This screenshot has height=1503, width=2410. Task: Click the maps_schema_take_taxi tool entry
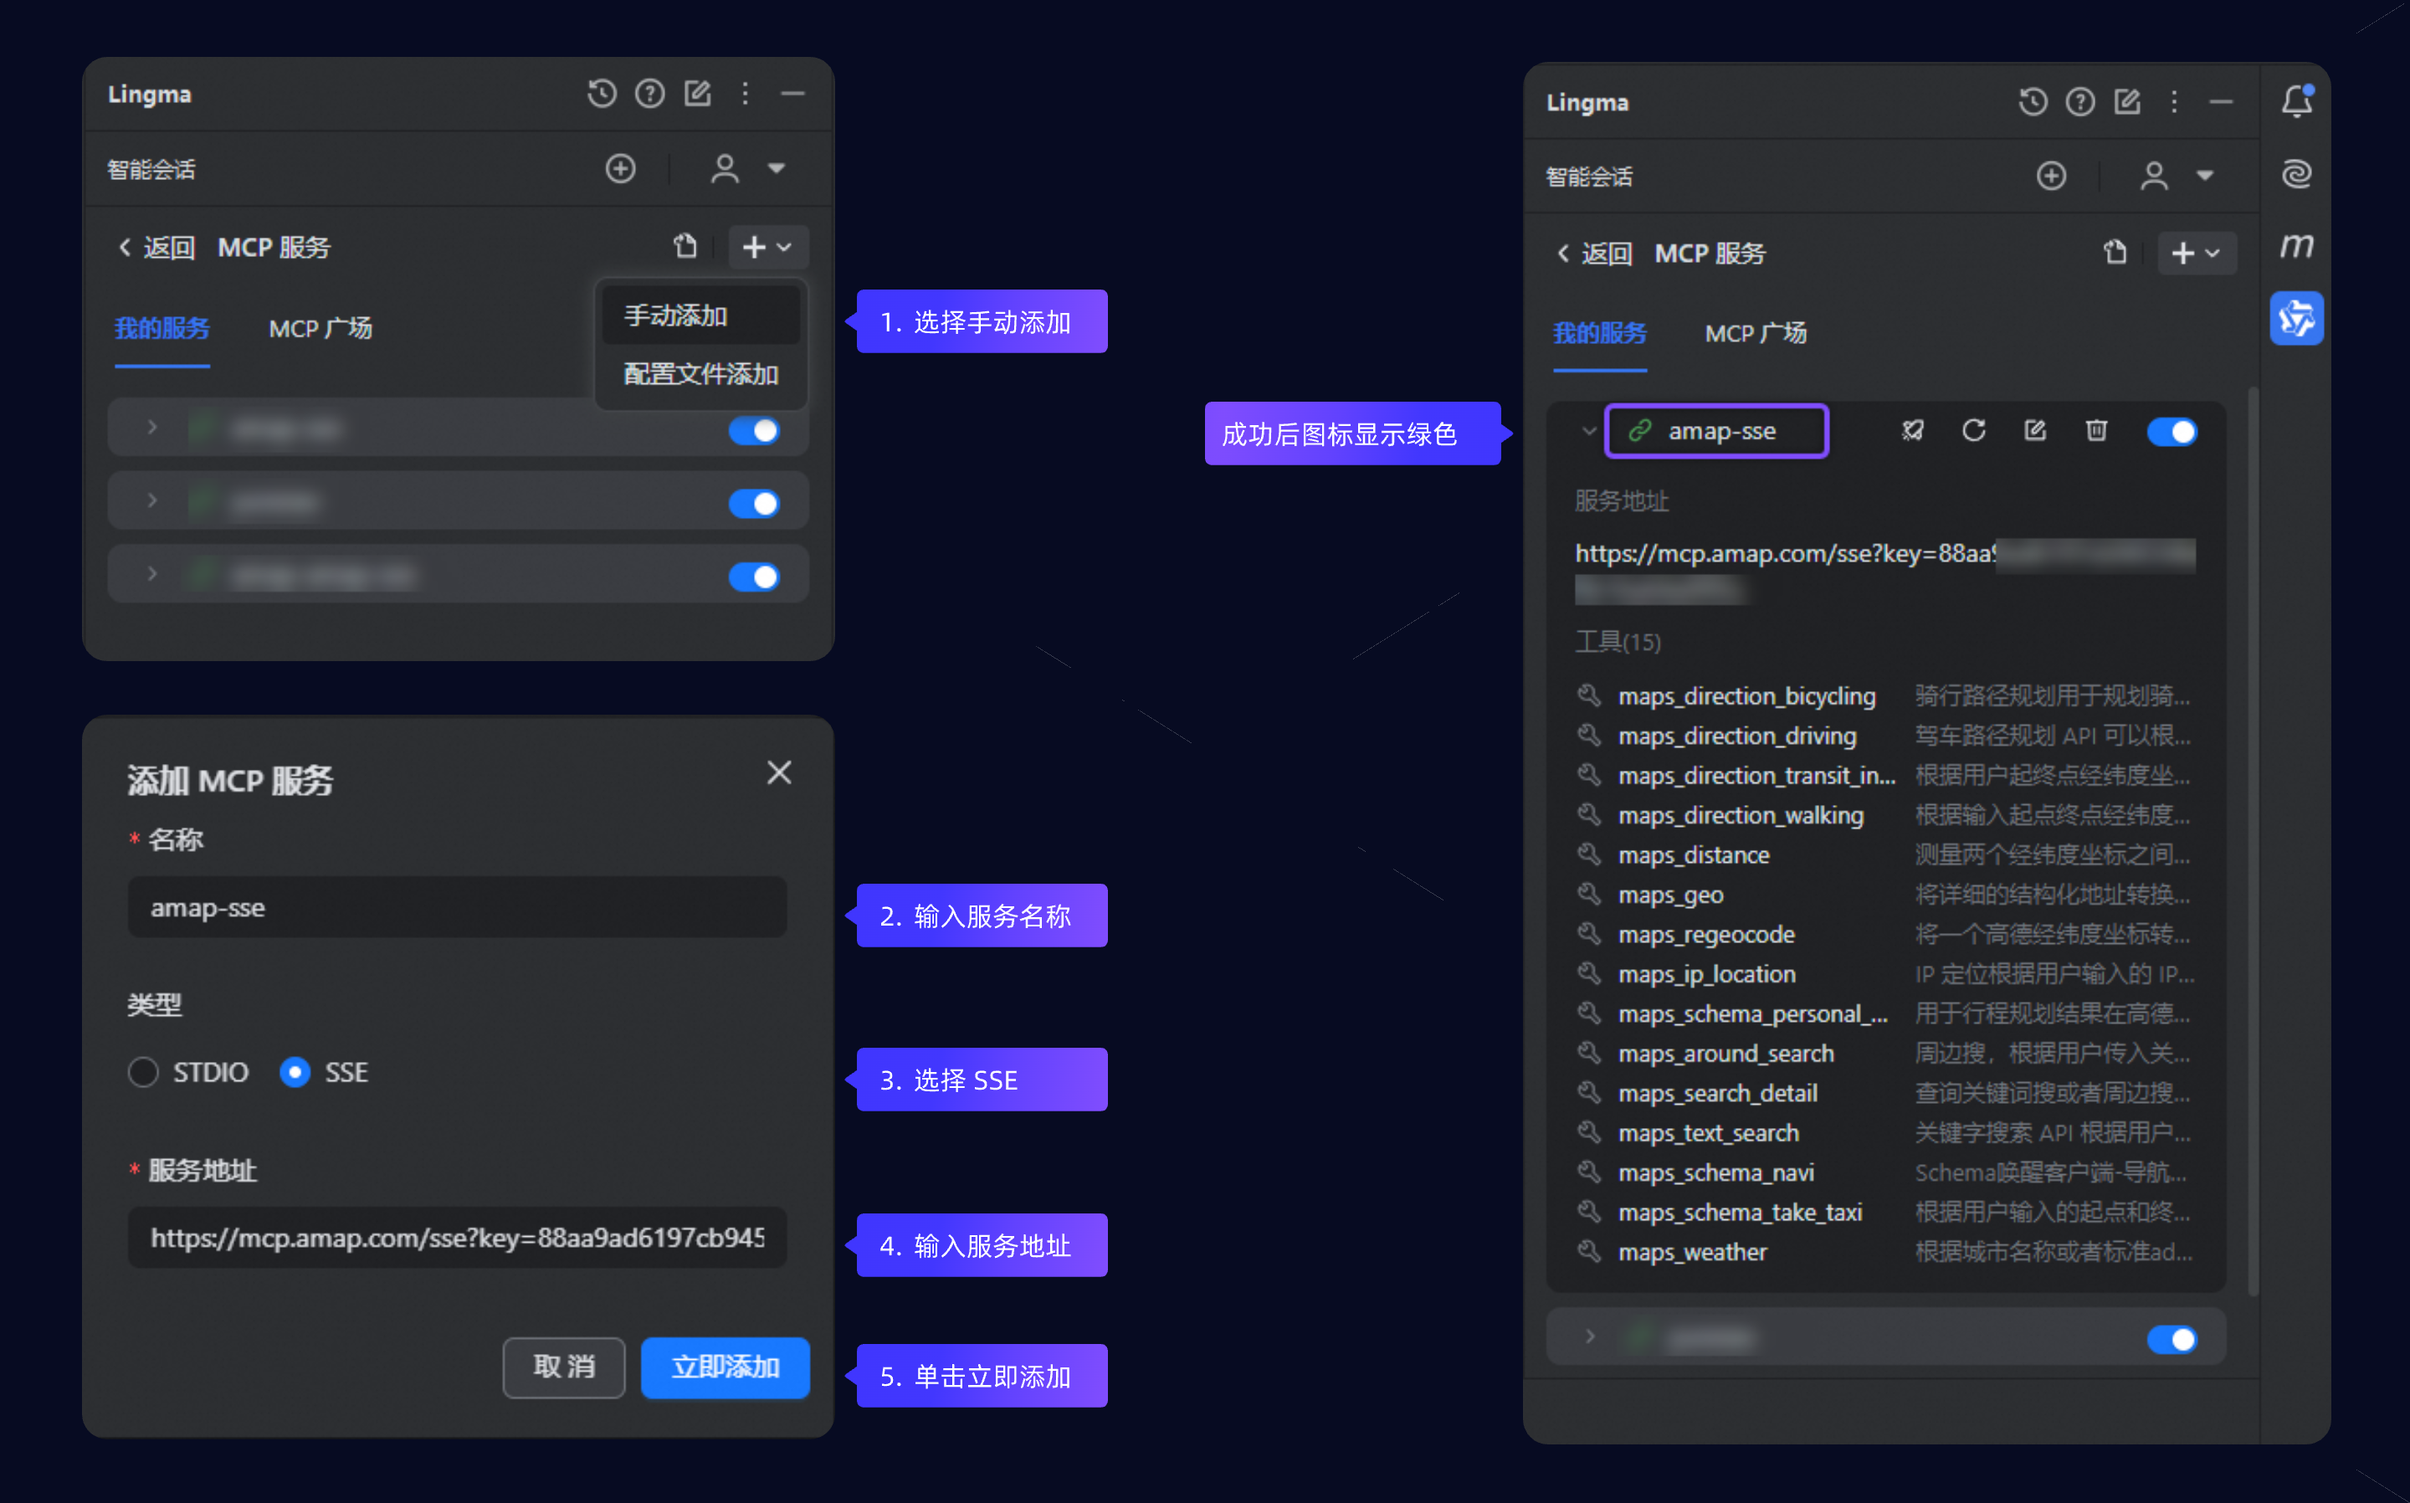[x=1741, y=1212]
